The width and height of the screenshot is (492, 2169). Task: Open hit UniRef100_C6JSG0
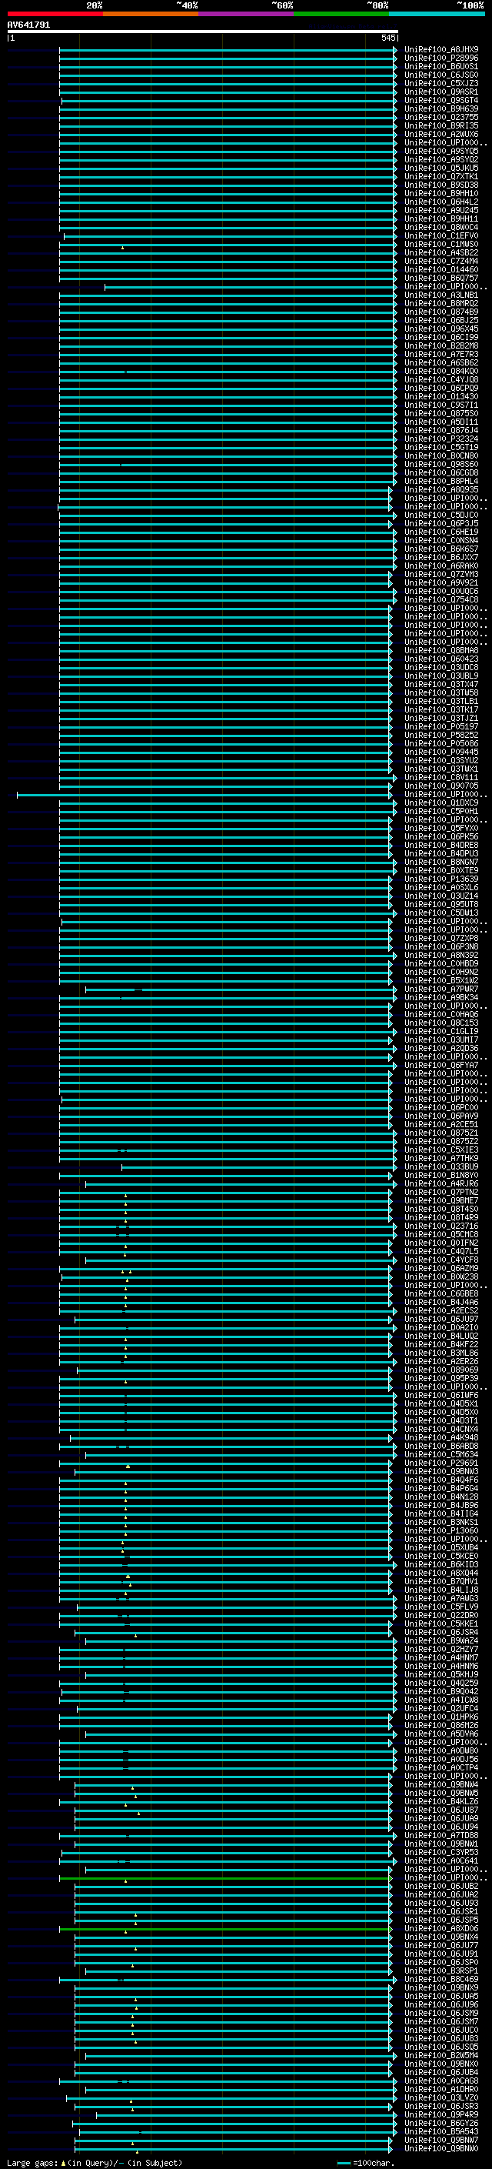[440, 75]
